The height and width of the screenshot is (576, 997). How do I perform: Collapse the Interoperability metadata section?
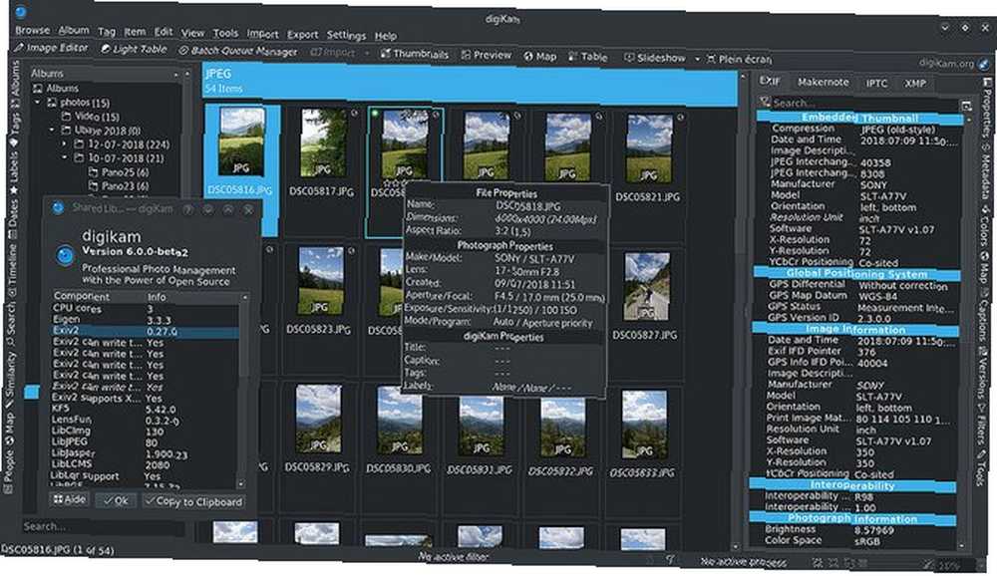[x=852, y=485]
